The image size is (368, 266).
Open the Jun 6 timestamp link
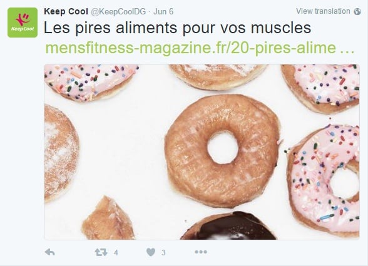tap(163, 11)
